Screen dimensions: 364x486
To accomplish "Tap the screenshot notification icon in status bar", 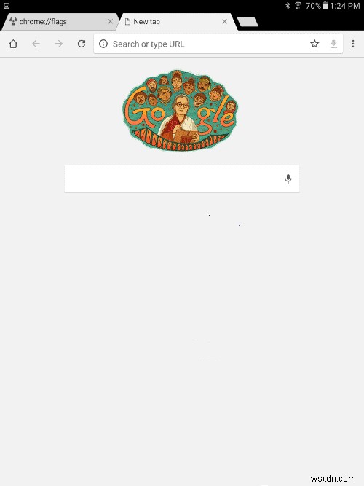I will (7, 6).
